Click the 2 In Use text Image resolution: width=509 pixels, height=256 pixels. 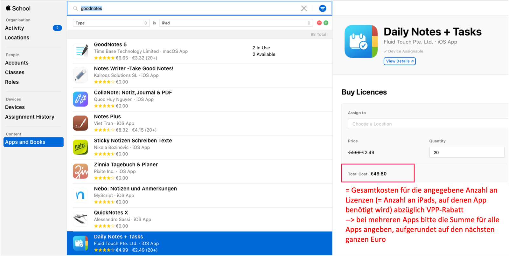point(261,48)
